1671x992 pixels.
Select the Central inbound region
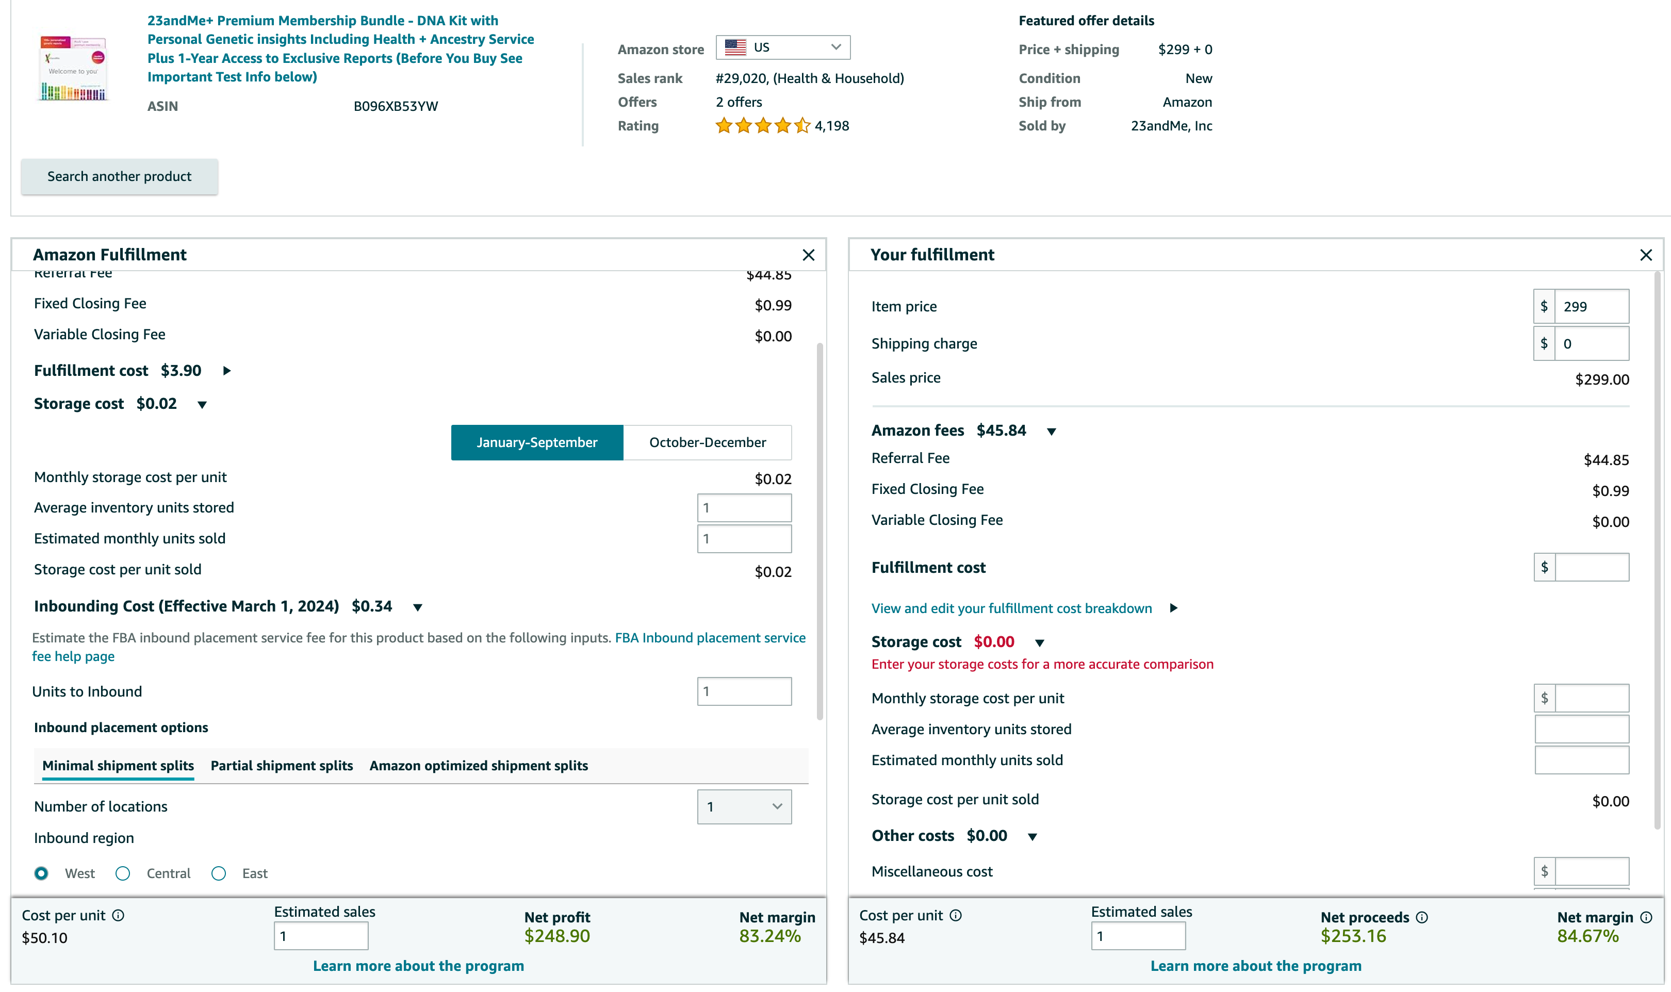click(123, 873)
